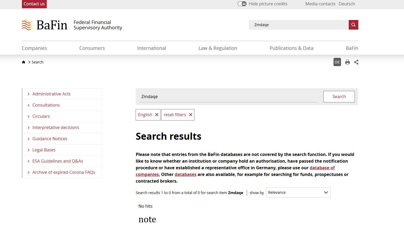Viewport: 404px width, 229px height.
Task: Expand chevron beside Guidance Notices
Action: click(x=29, y=139)
